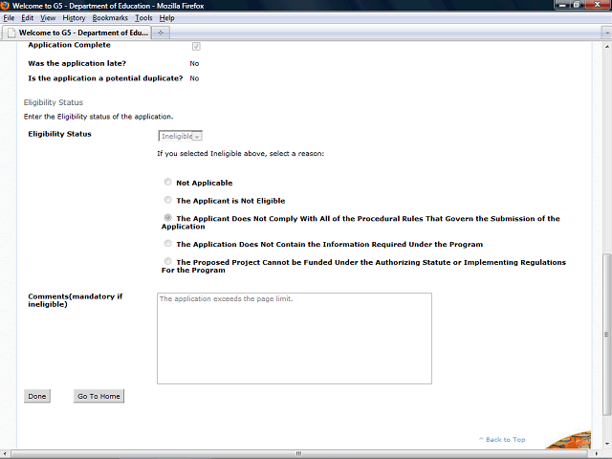The height and width of the screenshot is (459, 612).
Task: Click the 'Enter the Eligibility status' instruction text
Action: click(98, 117)
